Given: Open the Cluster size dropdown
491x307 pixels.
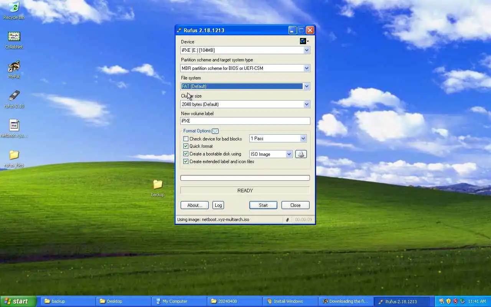Looking at the screenshot, I should pyautogui.click(x=306, y=104).
